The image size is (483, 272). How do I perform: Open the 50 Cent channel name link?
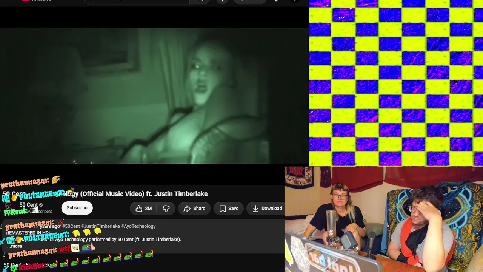click(29, 205)
